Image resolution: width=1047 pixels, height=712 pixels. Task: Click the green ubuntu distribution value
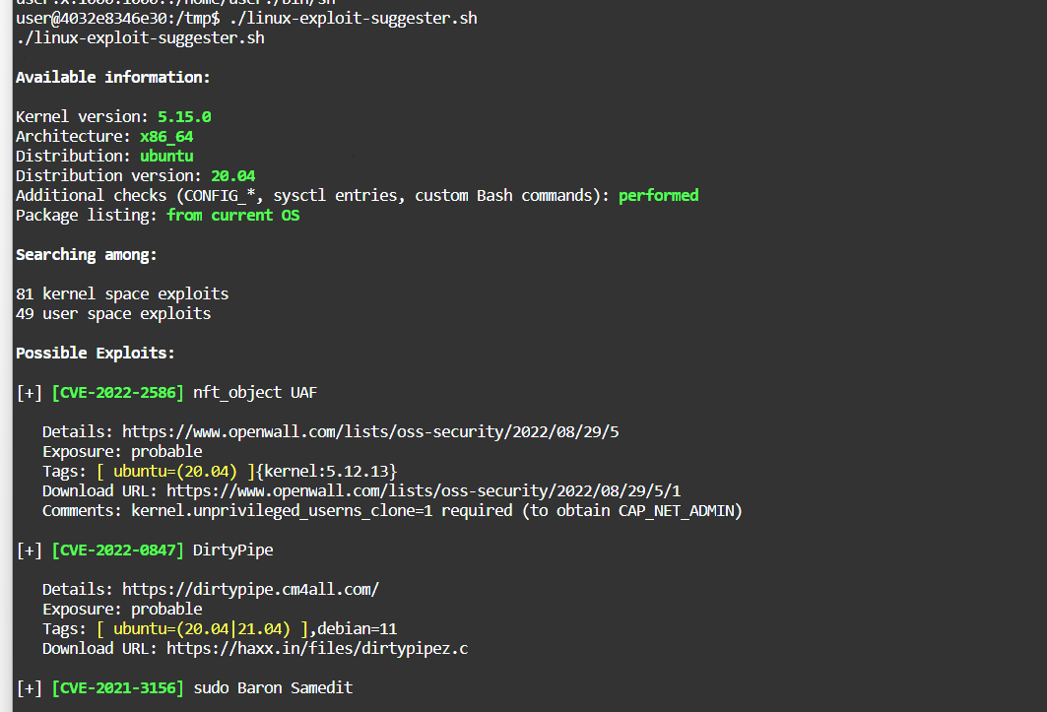click(x=166, y=157)
